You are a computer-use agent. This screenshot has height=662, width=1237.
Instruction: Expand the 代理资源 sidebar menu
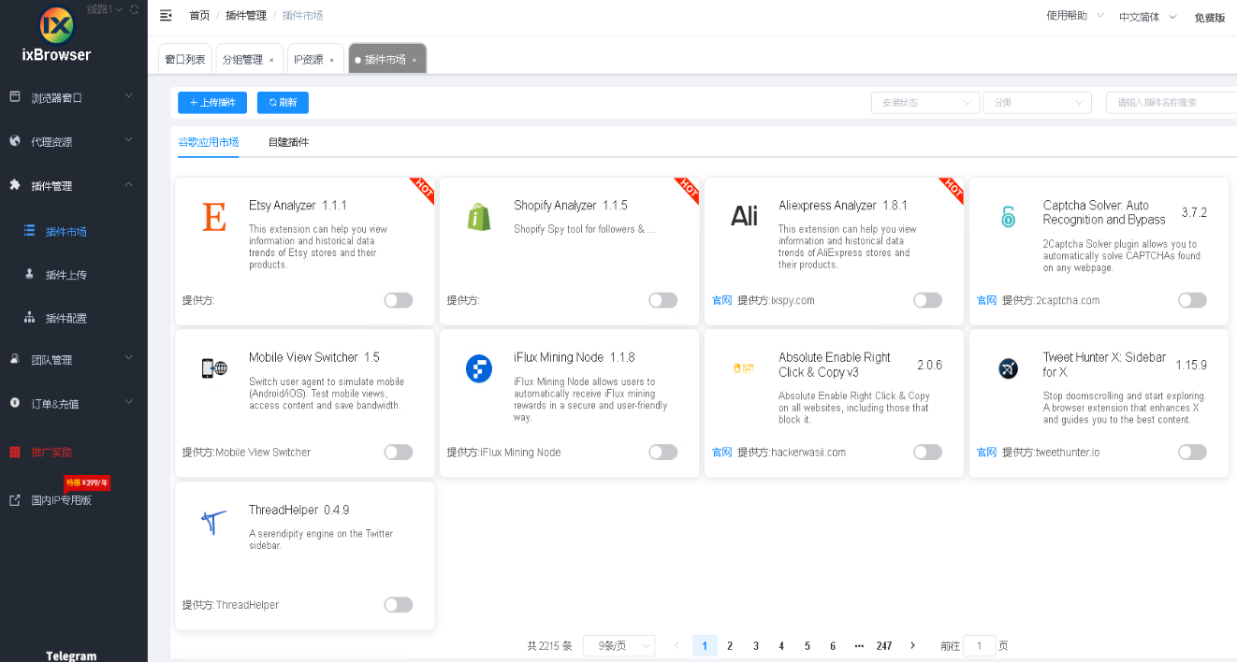(74, 141)
